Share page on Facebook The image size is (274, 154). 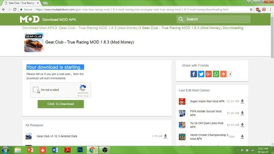coord(194,74)
